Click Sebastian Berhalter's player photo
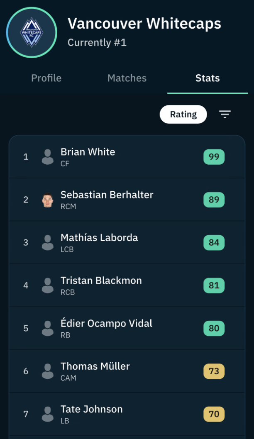Image resolution: width=254 pixels, height=439 pixels. [48, 200]
